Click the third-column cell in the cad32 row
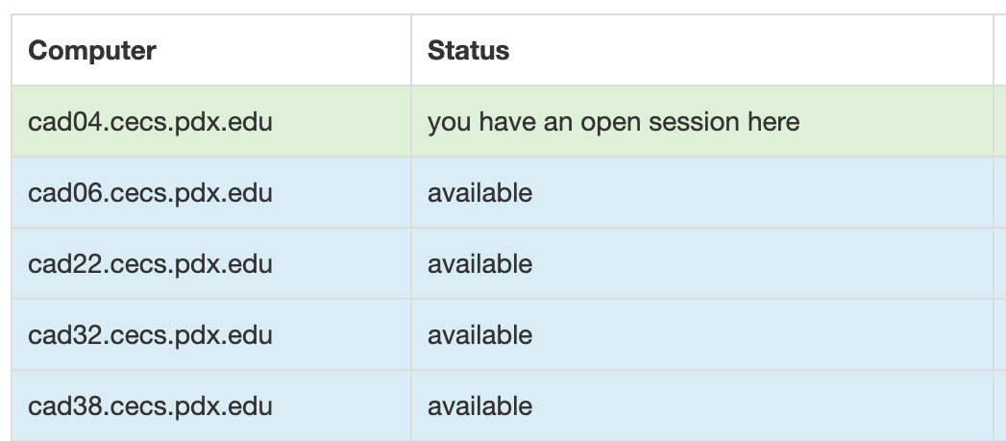This screenshot has height=441, width=1006. 999,335
